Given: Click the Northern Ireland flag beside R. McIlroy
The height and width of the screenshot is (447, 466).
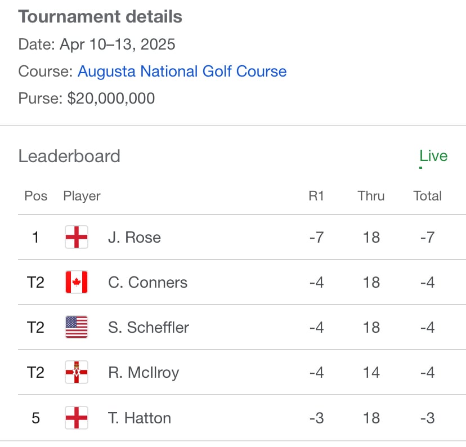Looking at the screenshot, I should pos(77,372).
